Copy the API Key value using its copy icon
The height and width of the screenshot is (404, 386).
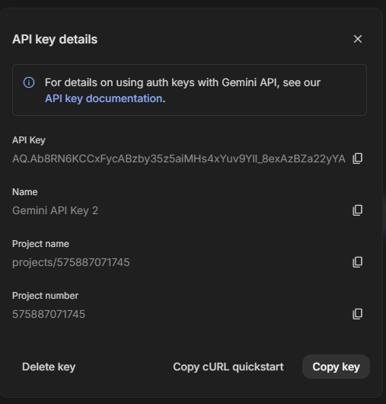(357, 159)
